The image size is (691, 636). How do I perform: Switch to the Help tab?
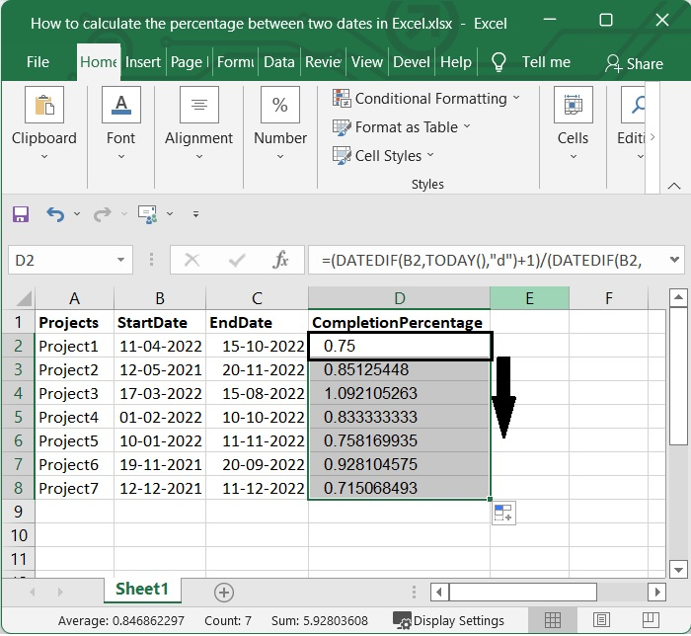coord(456,62)
